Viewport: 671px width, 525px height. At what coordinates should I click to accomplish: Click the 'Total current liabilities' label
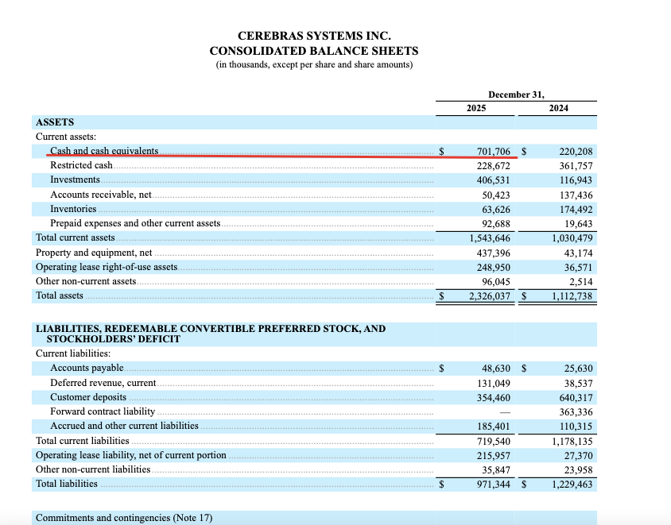[x=83, y=441]
